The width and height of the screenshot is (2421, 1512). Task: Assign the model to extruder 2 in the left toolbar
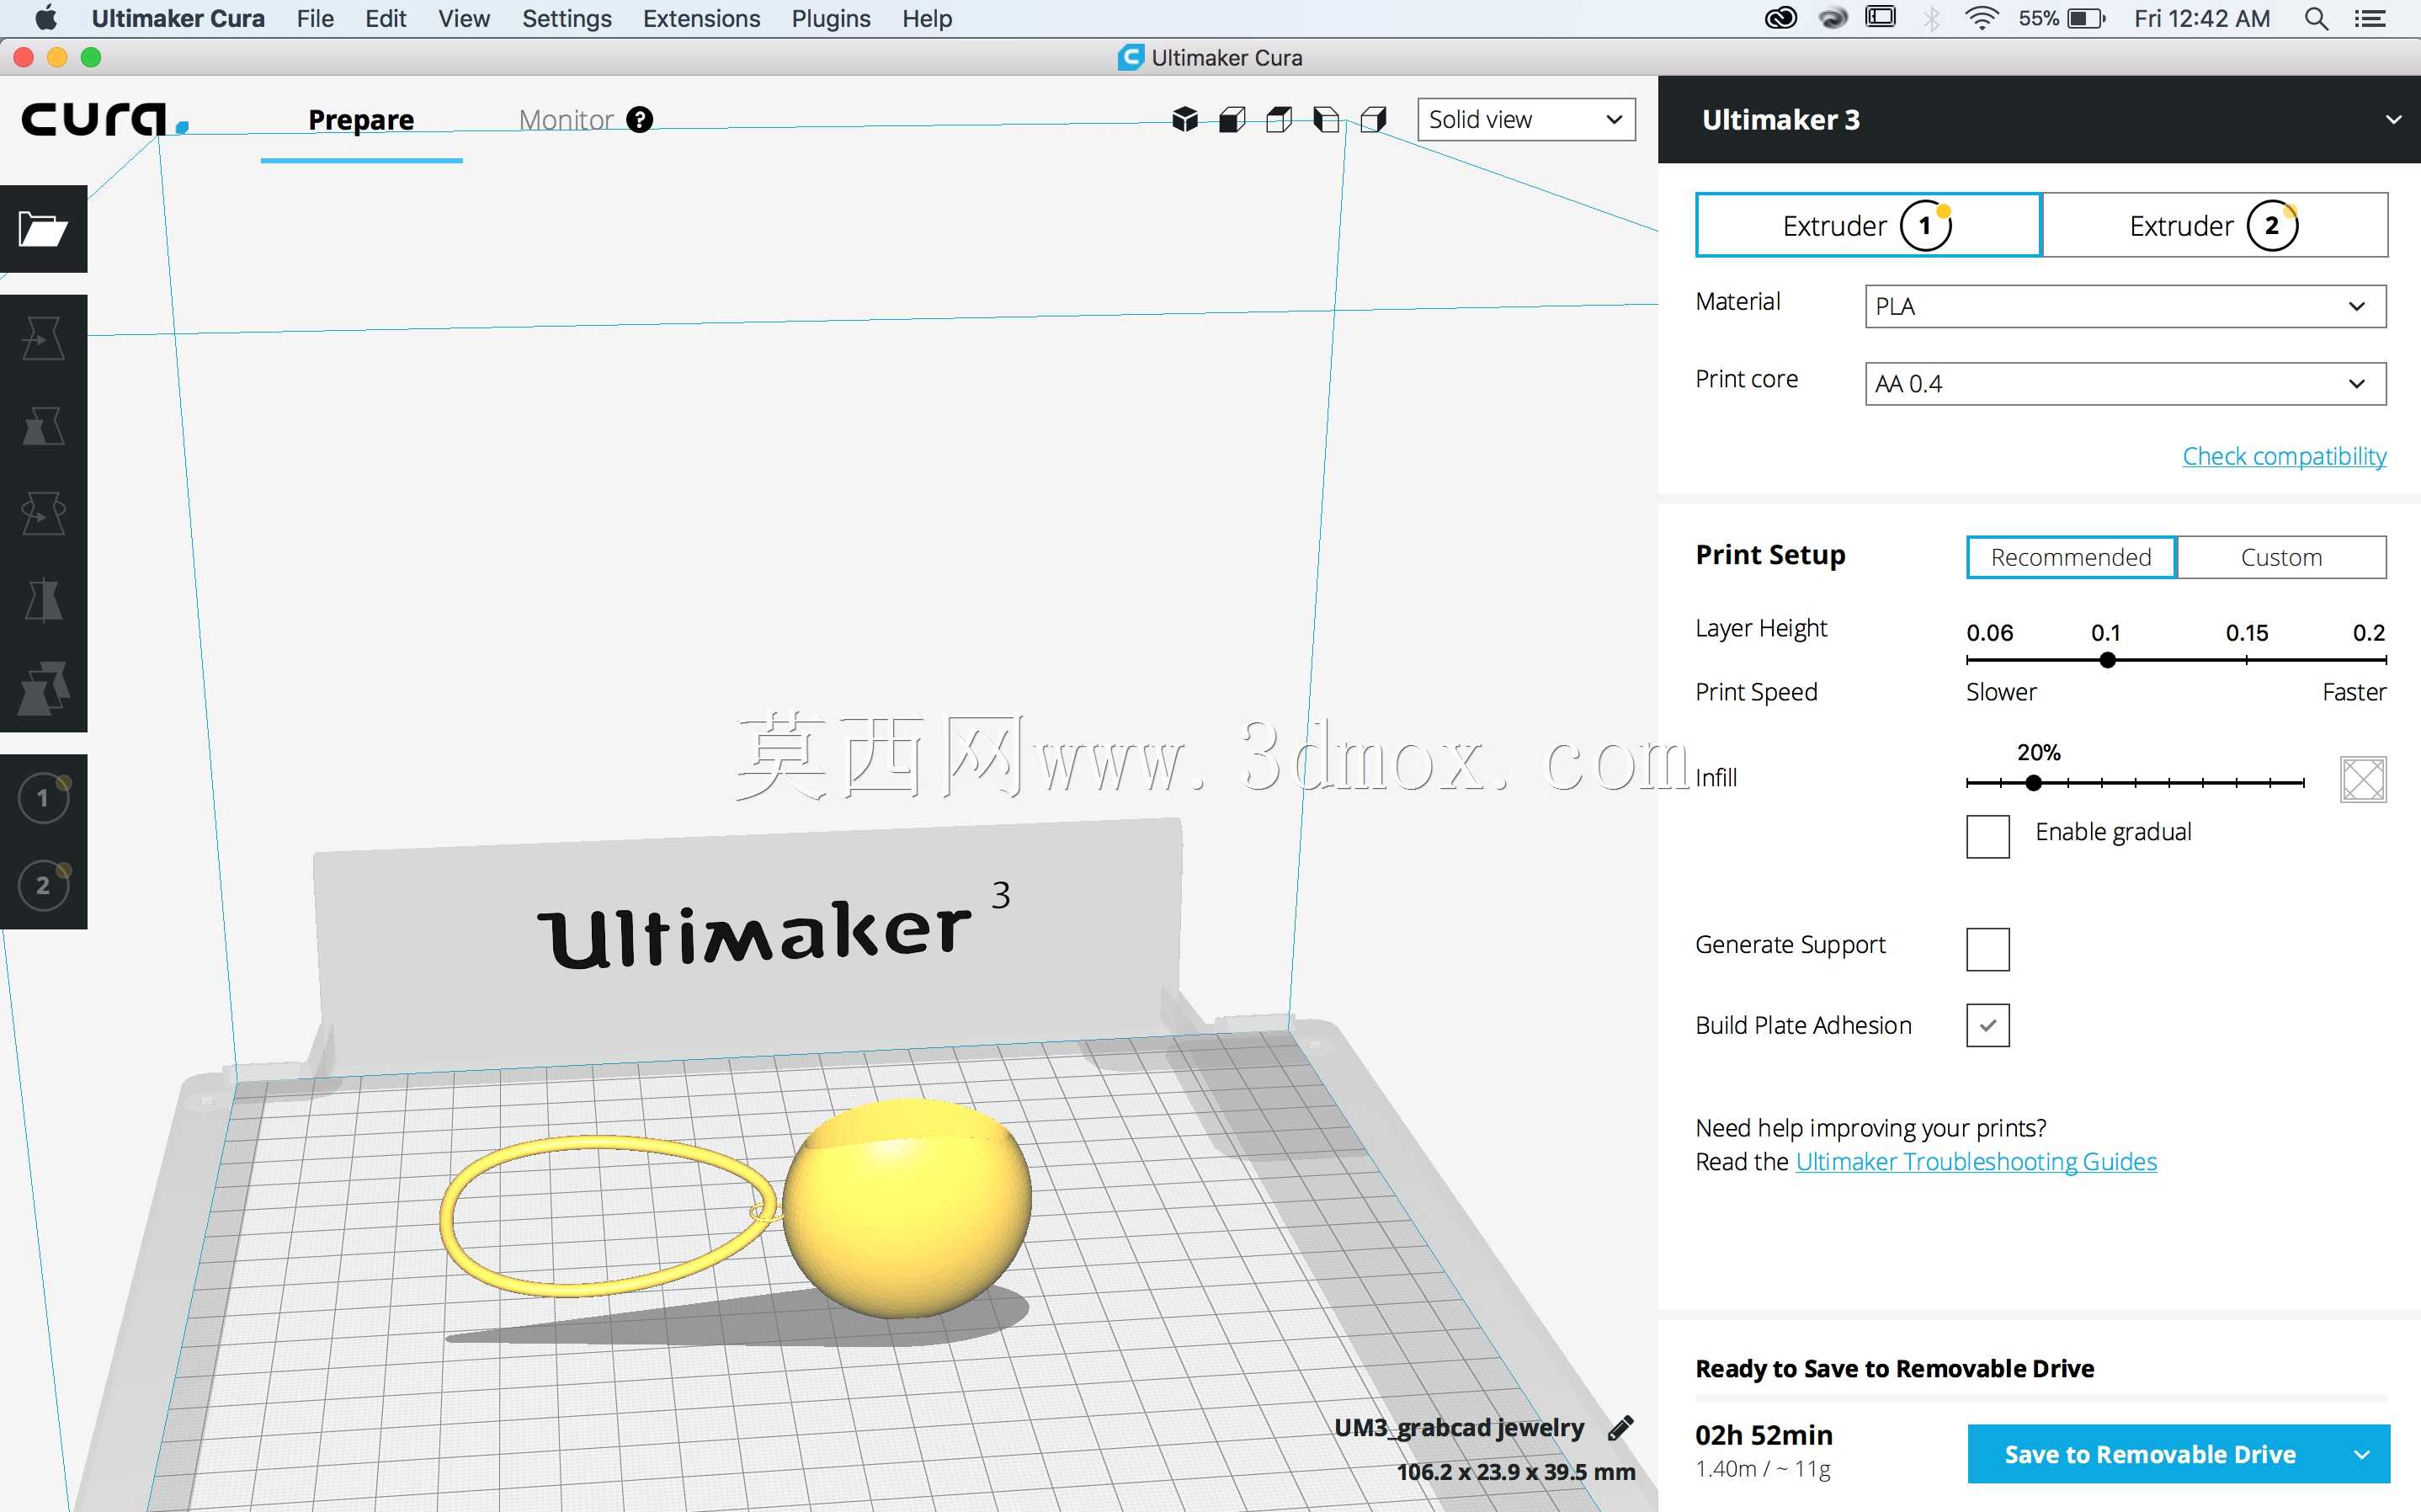pyautogui.click(x=43, y=885)
